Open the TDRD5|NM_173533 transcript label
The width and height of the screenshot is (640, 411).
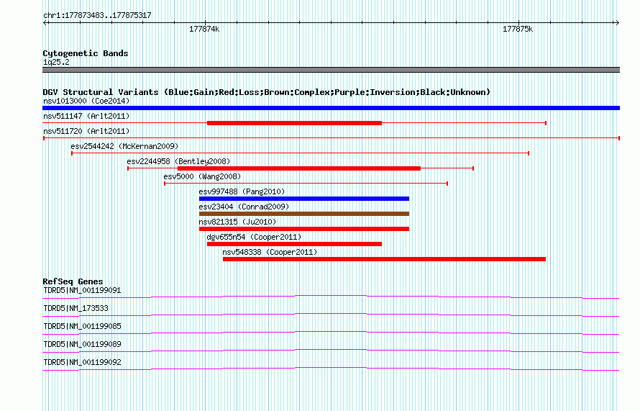coord(76,309)
